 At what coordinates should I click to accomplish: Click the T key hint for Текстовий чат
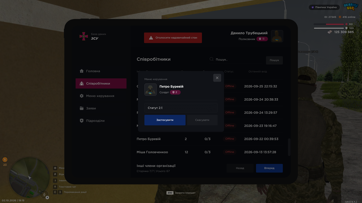55,187
